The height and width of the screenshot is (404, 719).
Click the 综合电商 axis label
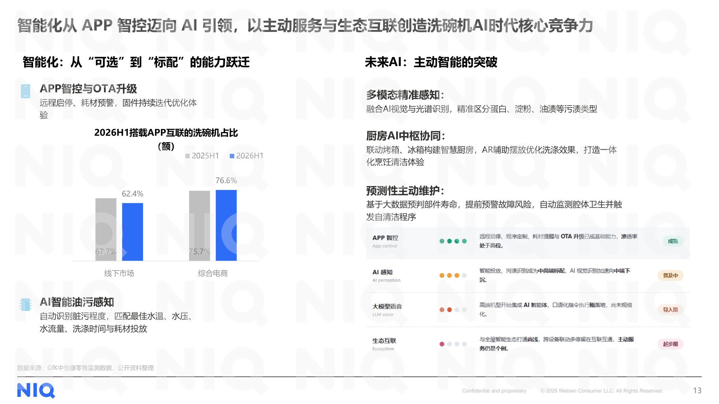tap(213, 273)
